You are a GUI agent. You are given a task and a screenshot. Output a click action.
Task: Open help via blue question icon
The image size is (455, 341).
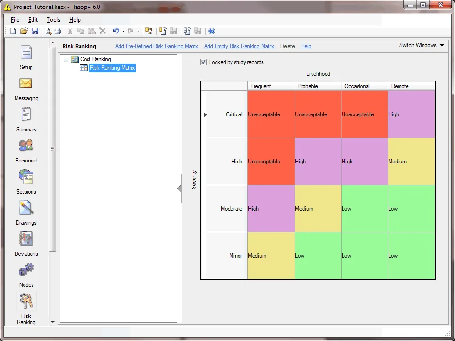[x=212, y=31]
